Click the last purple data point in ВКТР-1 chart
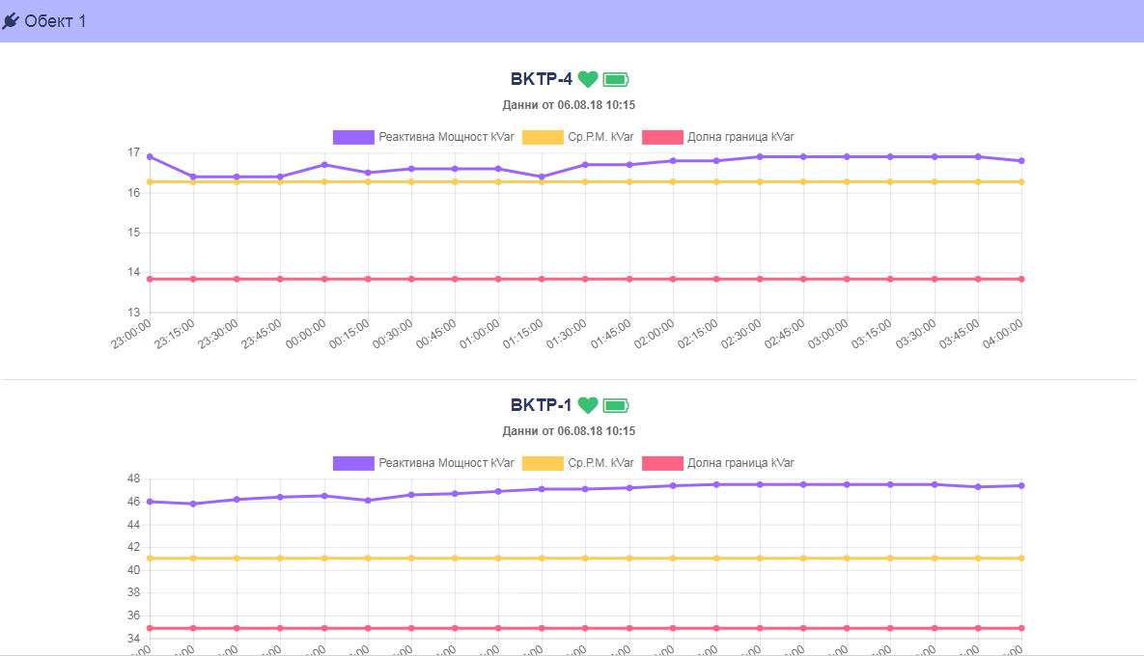1144x656 pixels. point(1021,485)
